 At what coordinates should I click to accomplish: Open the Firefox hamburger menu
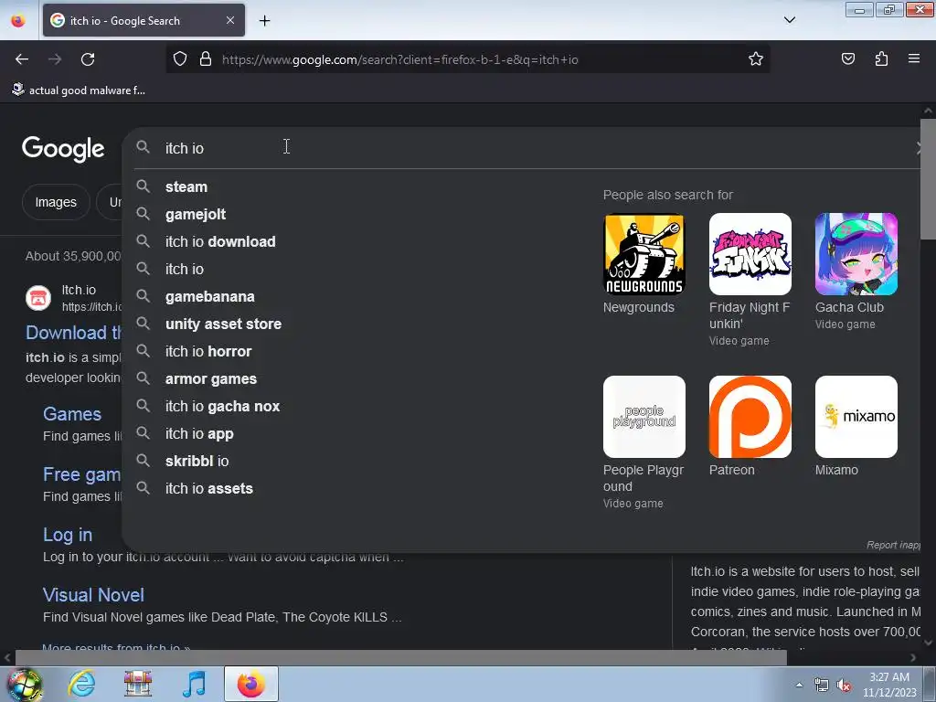coord(914,58)
